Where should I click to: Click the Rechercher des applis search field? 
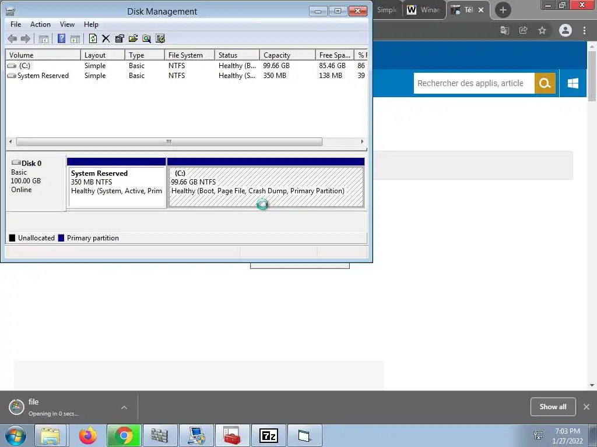[474, 83]
